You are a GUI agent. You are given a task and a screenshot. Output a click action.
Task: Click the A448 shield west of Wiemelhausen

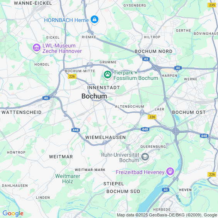76,130
